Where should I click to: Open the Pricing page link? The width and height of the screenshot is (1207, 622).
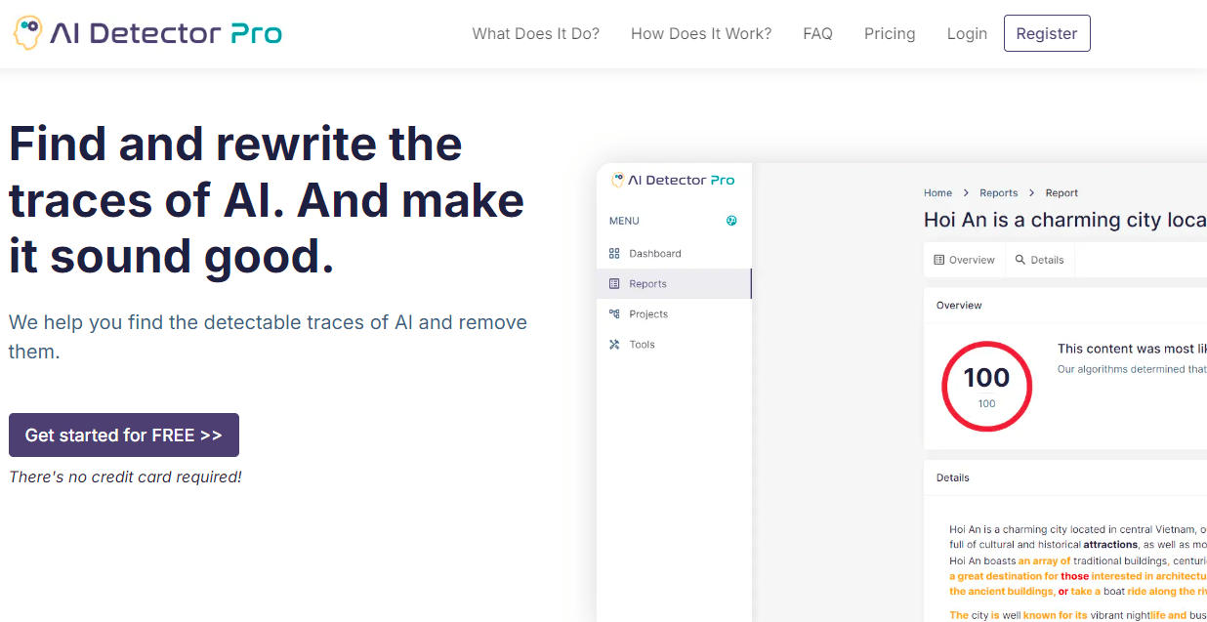click(x=890, y=33)
